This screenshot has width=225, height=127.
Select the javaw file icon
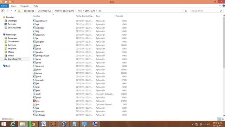click(34, 69)
